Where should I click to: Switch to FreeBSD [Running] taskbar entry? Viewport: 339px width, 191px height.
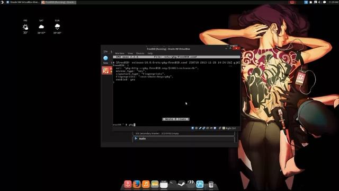[x=59, y=2]
